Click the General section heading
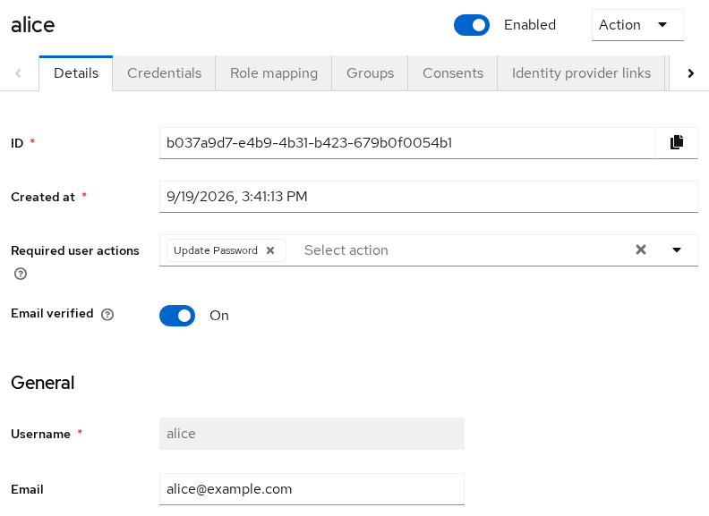Viewport: 709px width, 516px height. [42, 383]
